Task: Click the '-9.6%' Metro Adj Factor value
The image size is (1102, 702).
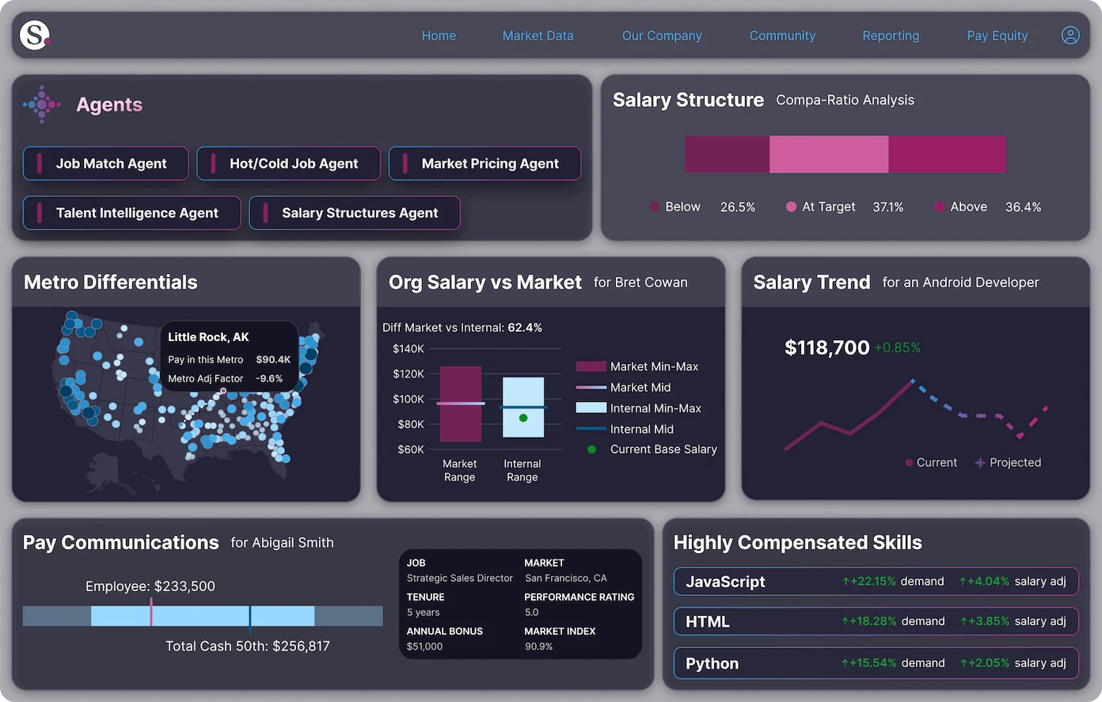Action: [269, 379]
